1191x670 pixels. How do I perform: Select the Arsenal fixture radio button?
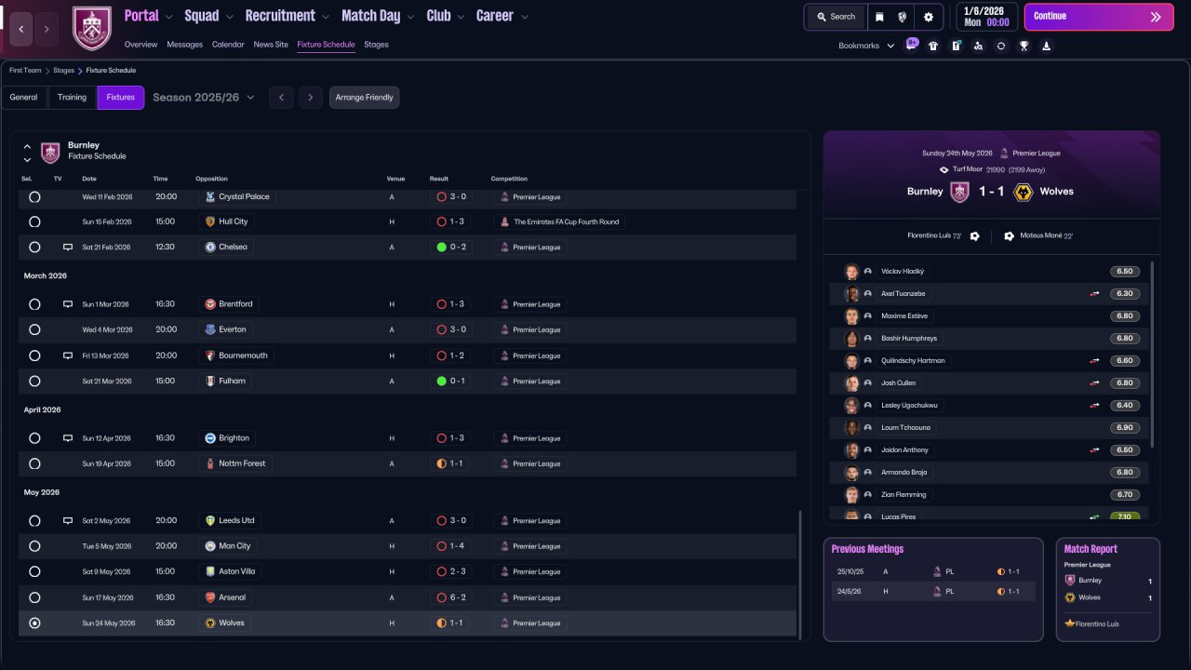coord(34,597)
